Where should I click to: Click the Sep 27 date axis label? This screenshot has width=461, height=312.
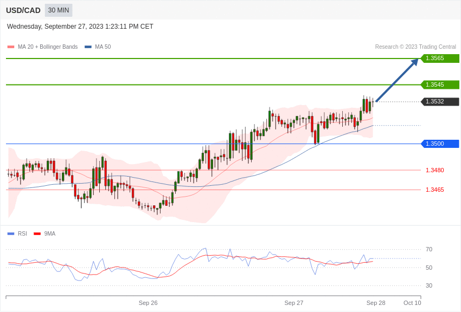coord(294,303)
